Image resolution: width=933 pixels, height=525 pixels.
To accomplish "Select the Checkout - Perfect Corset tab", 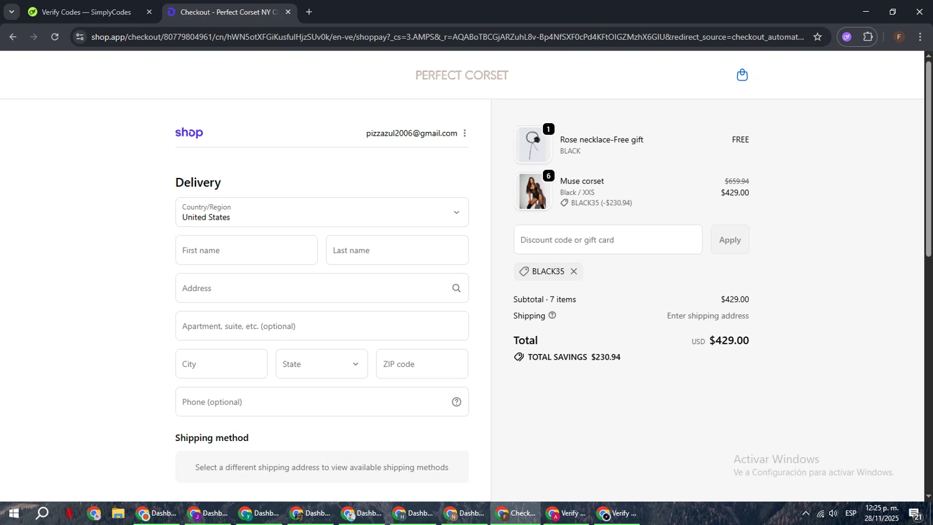I will pyautogui.click(x=229, y=12).
